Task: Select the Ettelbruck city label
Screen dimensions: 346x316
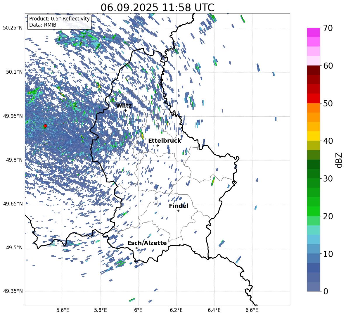Action: tap(165, 141)
